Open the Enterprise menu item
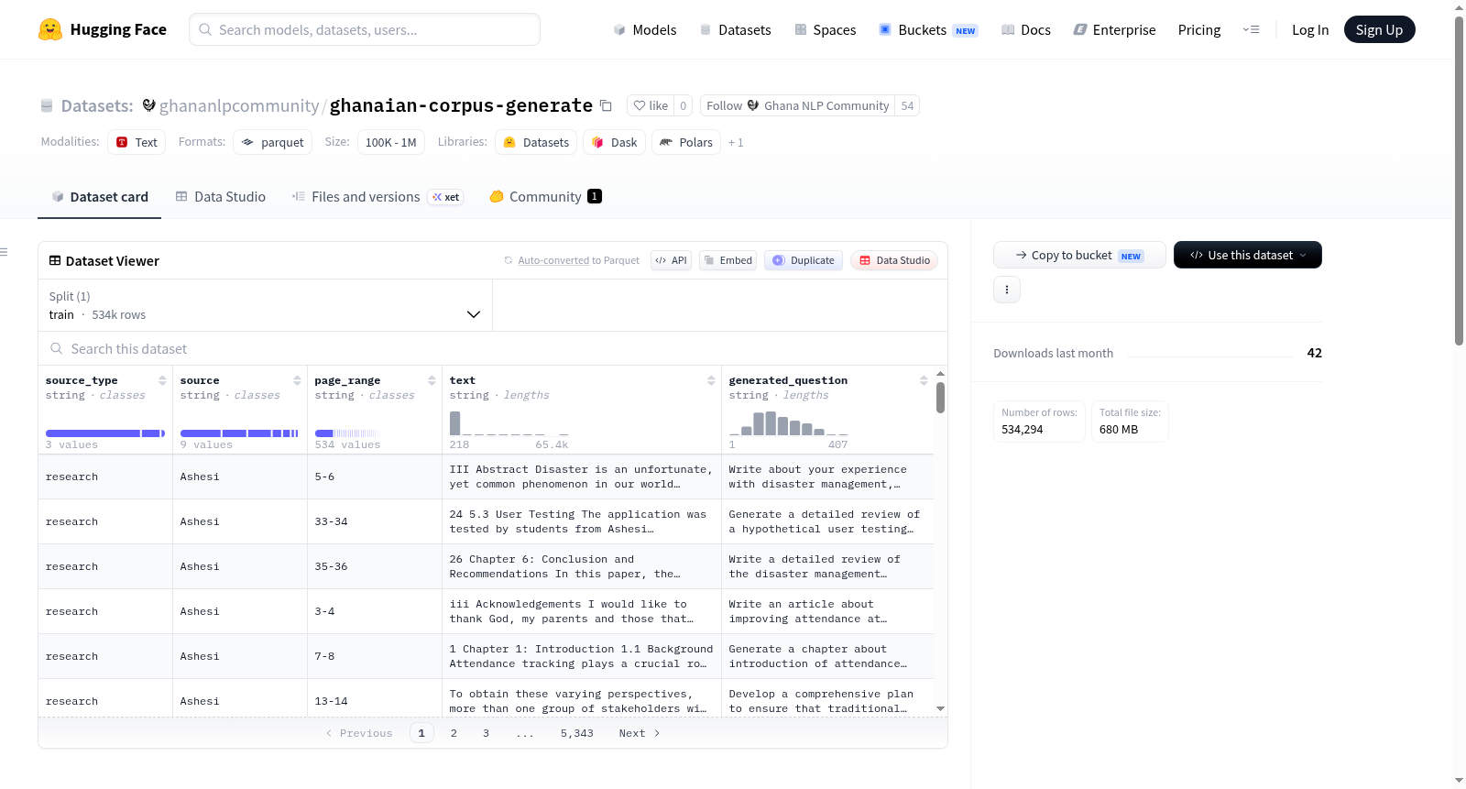This screenshot has width=1466, height=789. 1115,29
